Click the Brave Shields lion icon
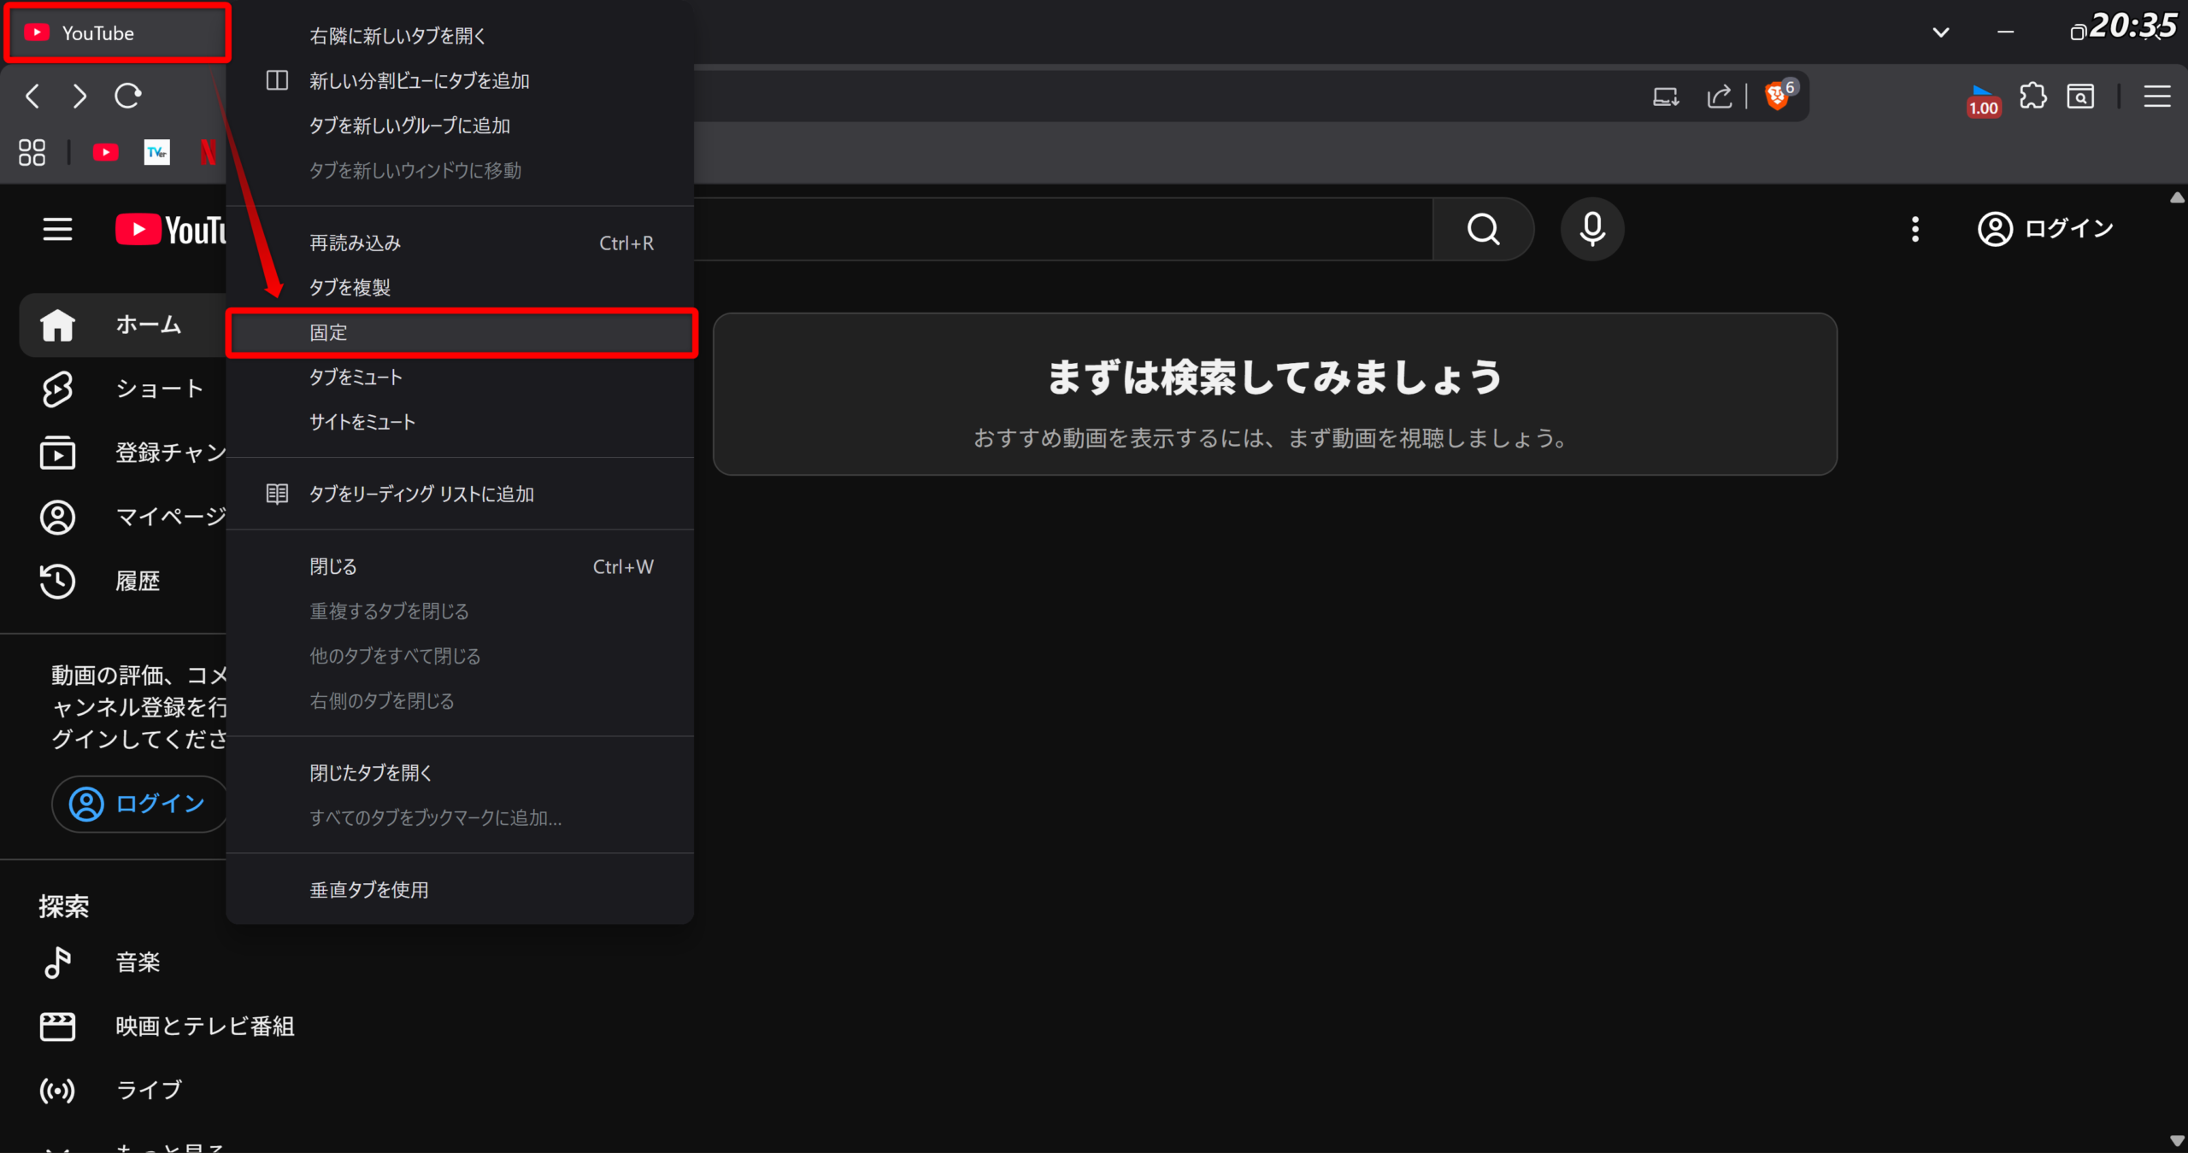This screenshot has height=1153, width=2188. coord(1777,97)
